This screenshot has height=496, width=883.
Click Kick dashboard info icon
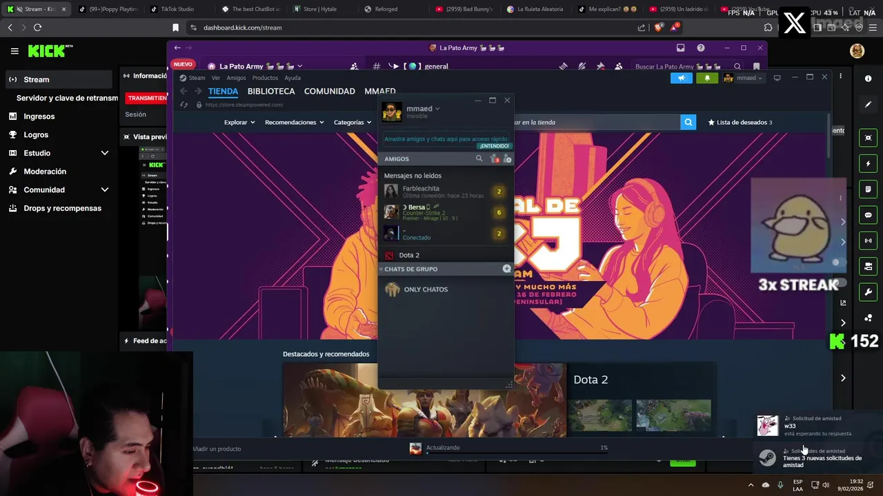click(868, 79)
